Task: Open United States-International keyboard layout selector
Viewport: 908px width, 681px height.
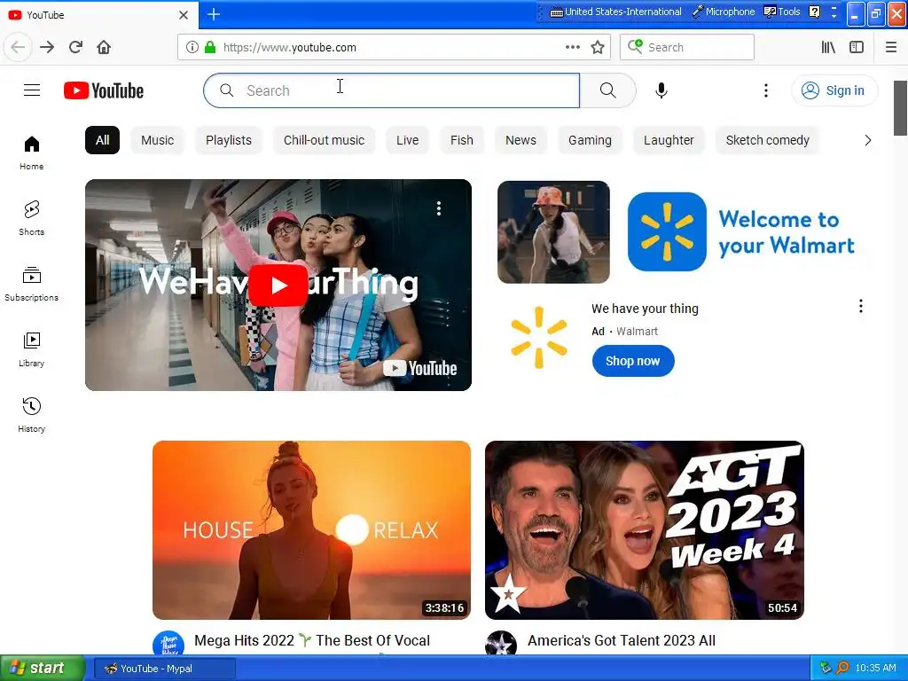Action: pos(615,12)
